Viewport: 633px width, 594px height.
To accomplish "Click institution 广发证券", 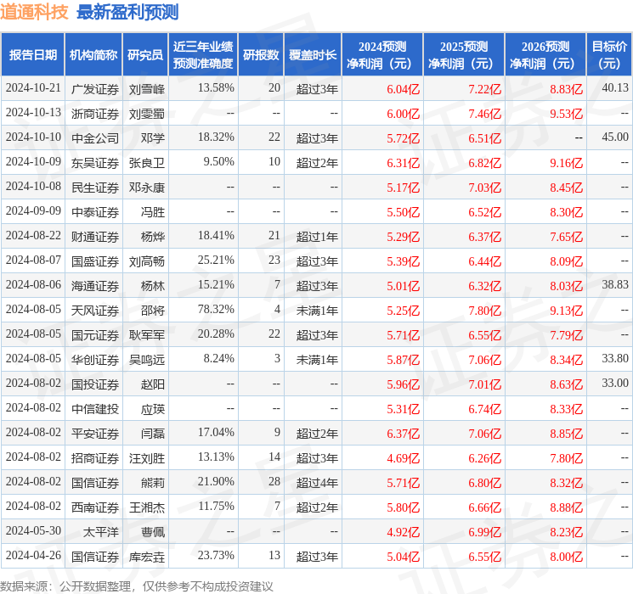I will point(95,89).
